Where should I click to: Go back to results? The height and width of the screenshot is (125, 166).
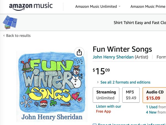click(x=18, y=36)
